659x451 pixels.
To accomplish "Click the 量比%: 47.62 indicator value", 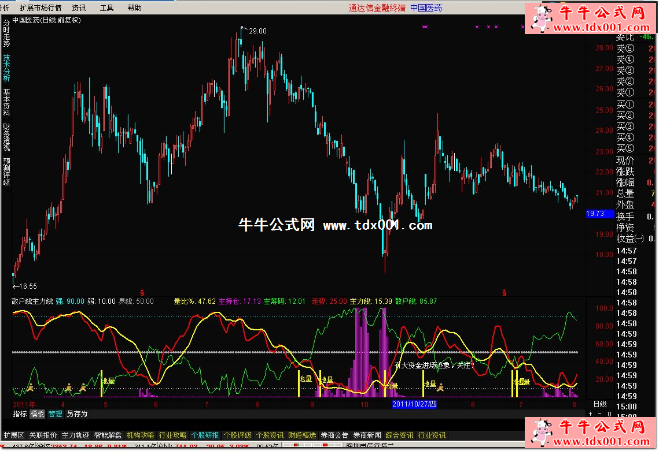I will (x=194, y=301).
